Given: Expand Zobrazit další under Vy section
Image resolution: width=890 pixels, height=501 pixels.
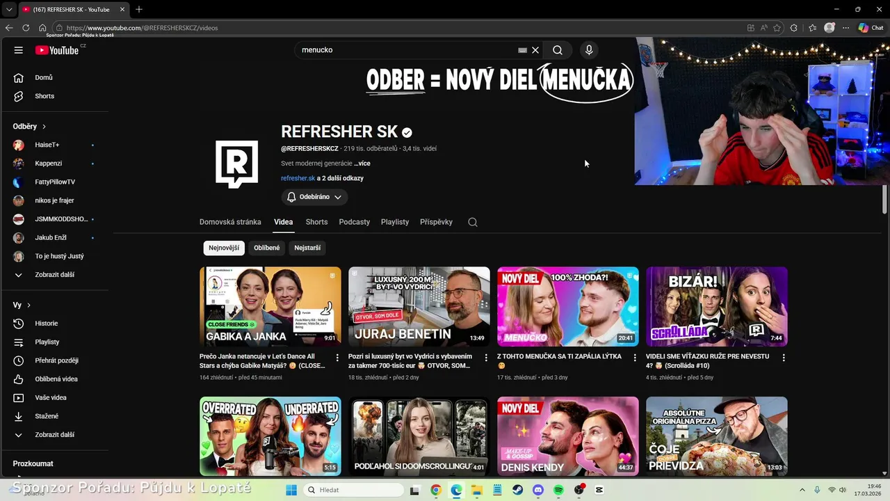Looking at the screenshot, I should (x=56, y=435).
